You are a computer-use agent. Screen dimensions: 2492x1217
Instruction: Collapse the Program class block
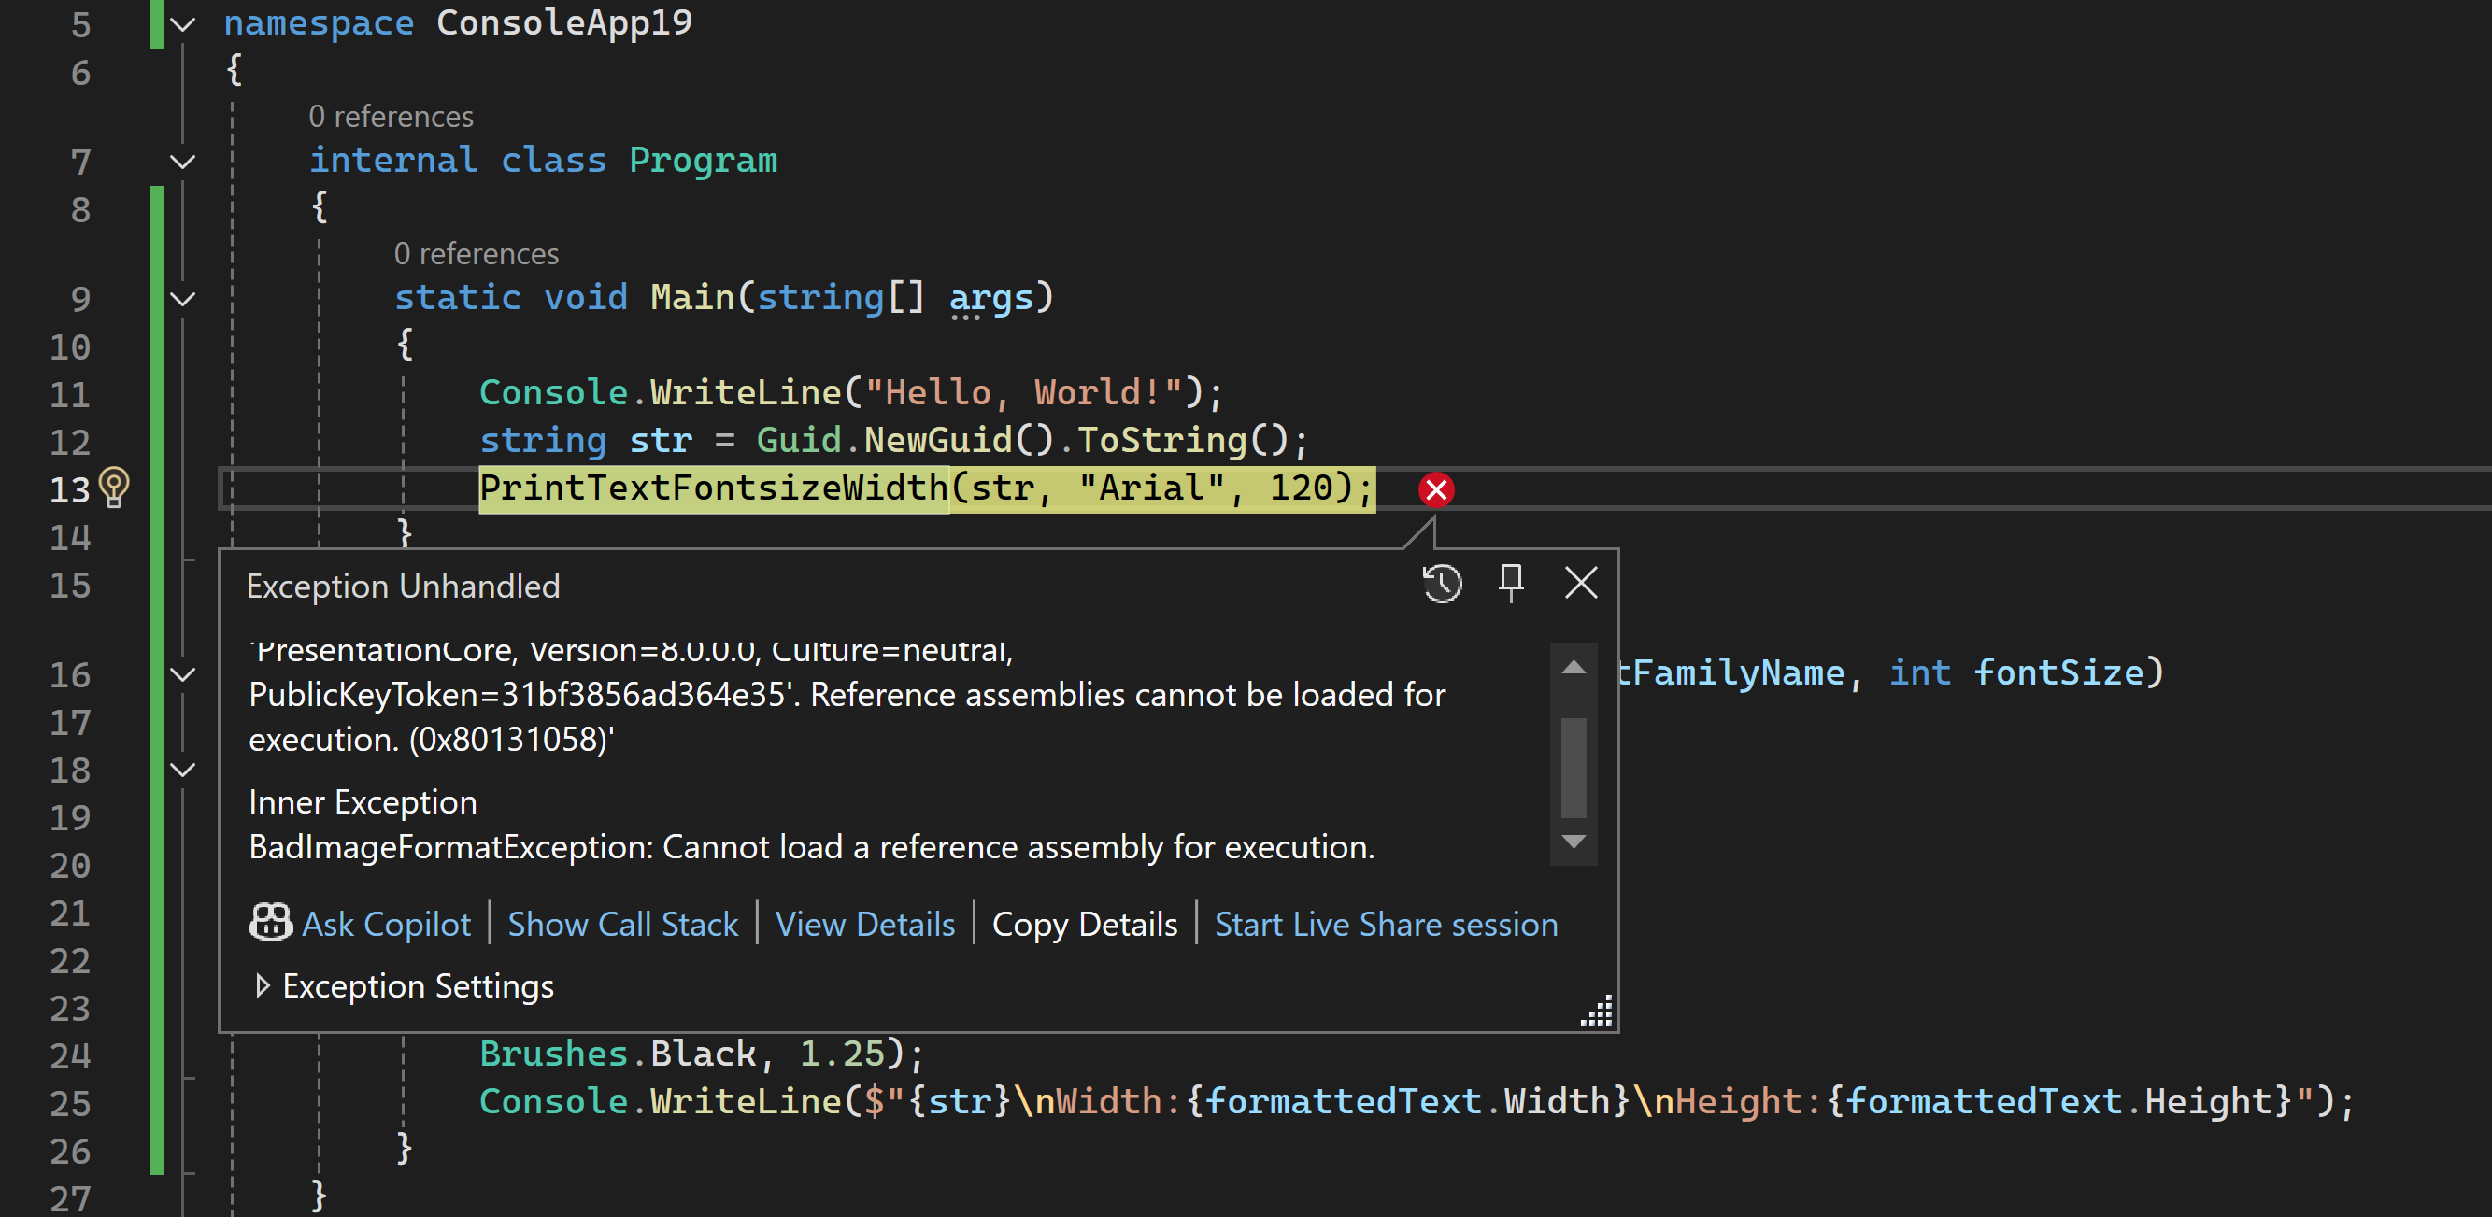183,162
